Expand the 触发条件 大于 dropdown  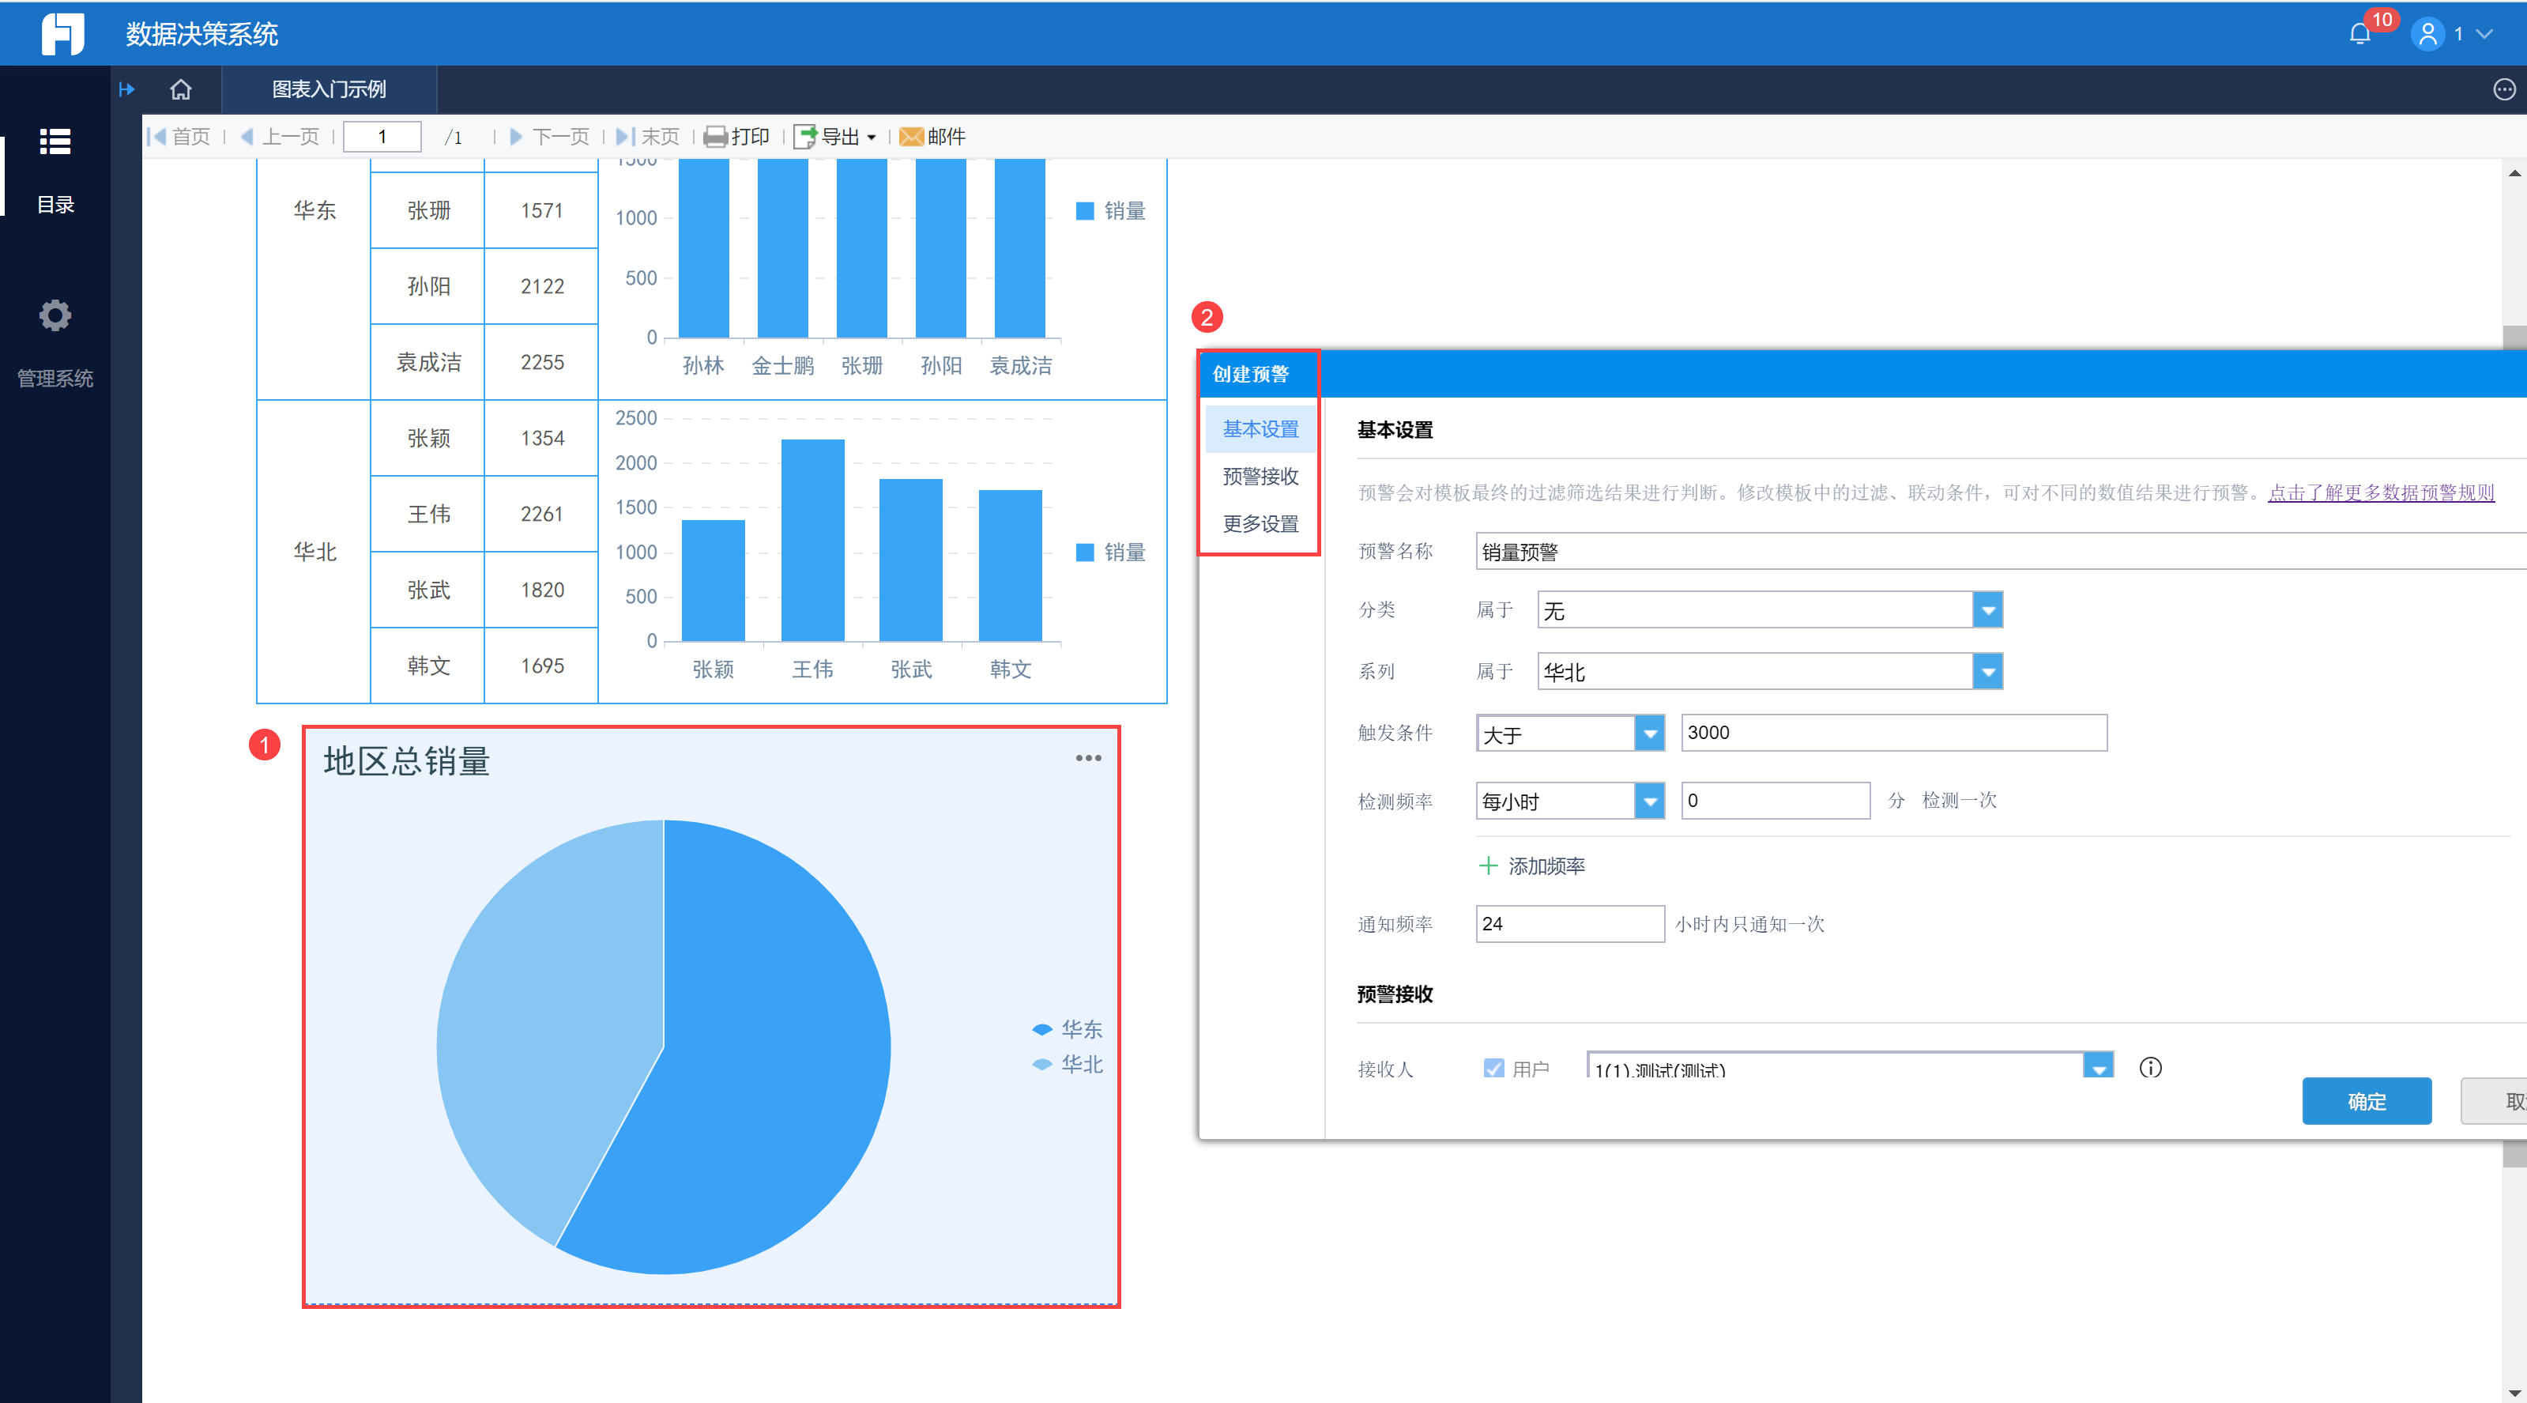point(1650,733)
